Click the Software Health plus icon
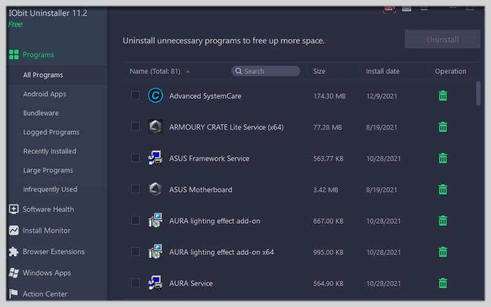The height and width of the screenshot is (307, 491). click(14, 209)
